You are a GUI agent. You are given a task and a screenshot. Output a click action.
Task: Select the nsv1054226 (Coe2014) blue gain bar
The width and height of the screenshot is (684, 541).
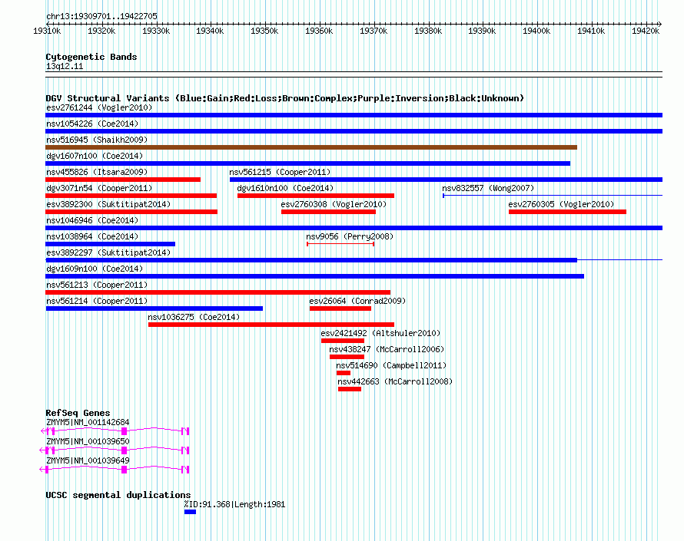pyautogui.click(x=354, y=131)
